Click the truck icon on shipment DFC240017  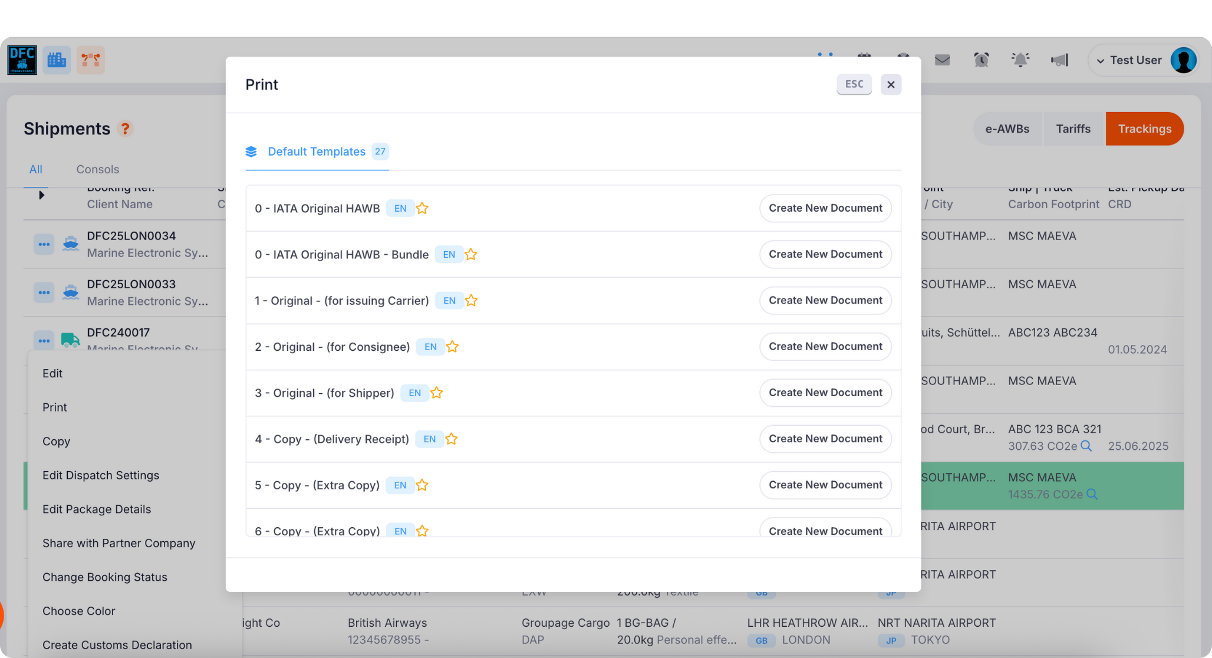71,340
